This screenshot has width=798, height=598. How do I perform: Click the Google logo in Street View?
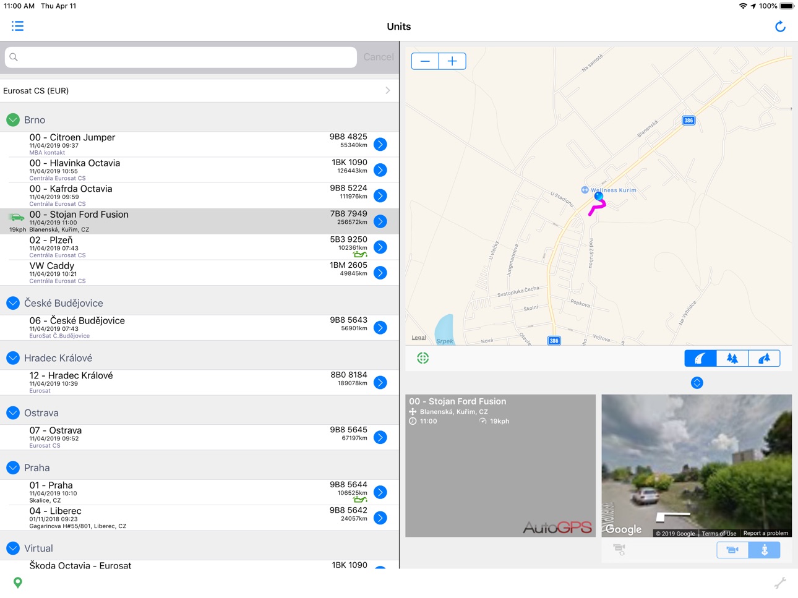pos(624,529)
